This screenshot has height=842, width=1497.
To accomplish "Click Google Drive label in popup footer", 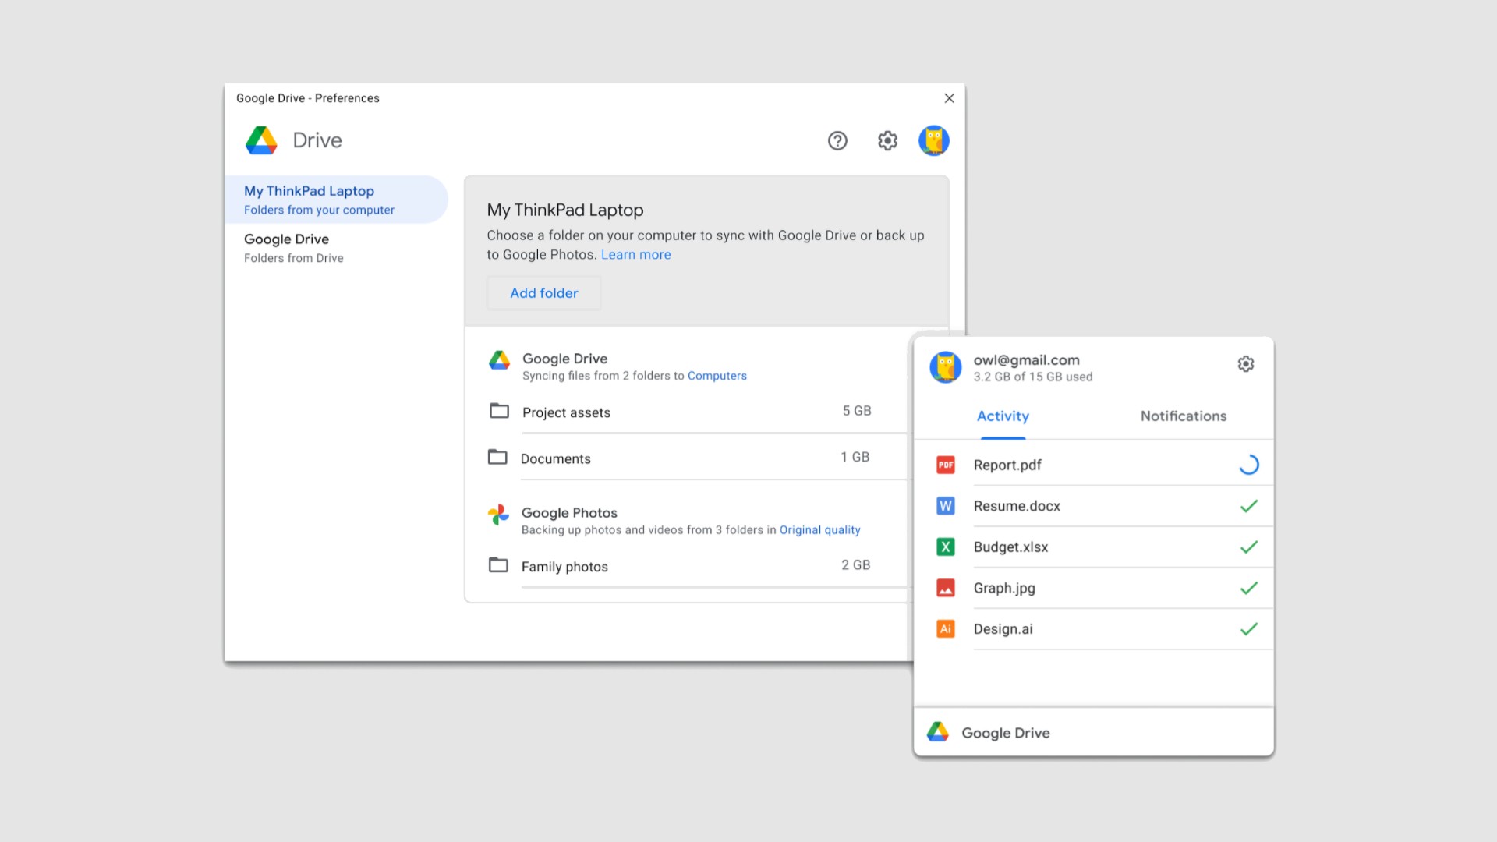I will [1006, 733].
